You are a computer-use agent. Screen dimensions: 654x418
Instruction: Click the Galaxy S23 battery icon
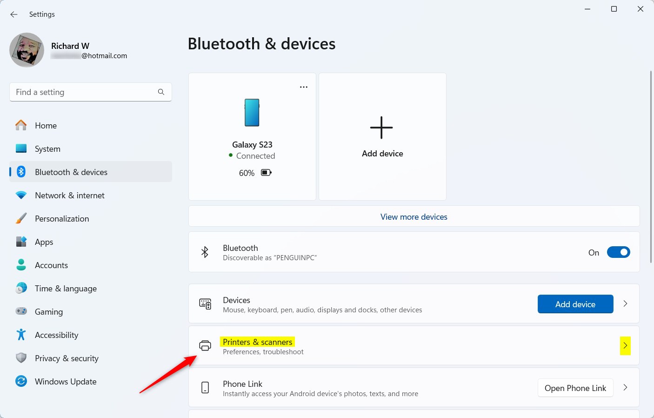click(x=266, y=173)
